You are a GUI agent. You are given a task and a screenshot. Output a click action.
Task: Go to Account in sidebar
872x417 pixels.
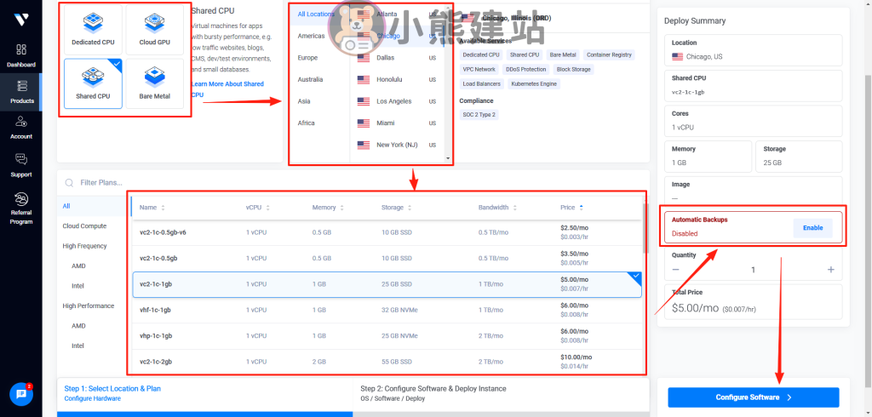(21, 127)
